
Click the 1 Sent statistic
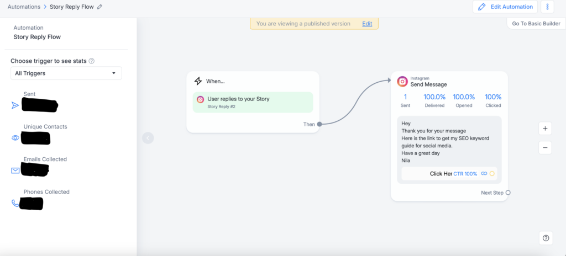405,100
